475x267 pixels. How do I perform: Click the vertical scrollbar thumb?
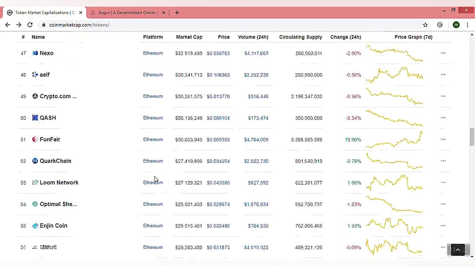[x=472, y=137]
